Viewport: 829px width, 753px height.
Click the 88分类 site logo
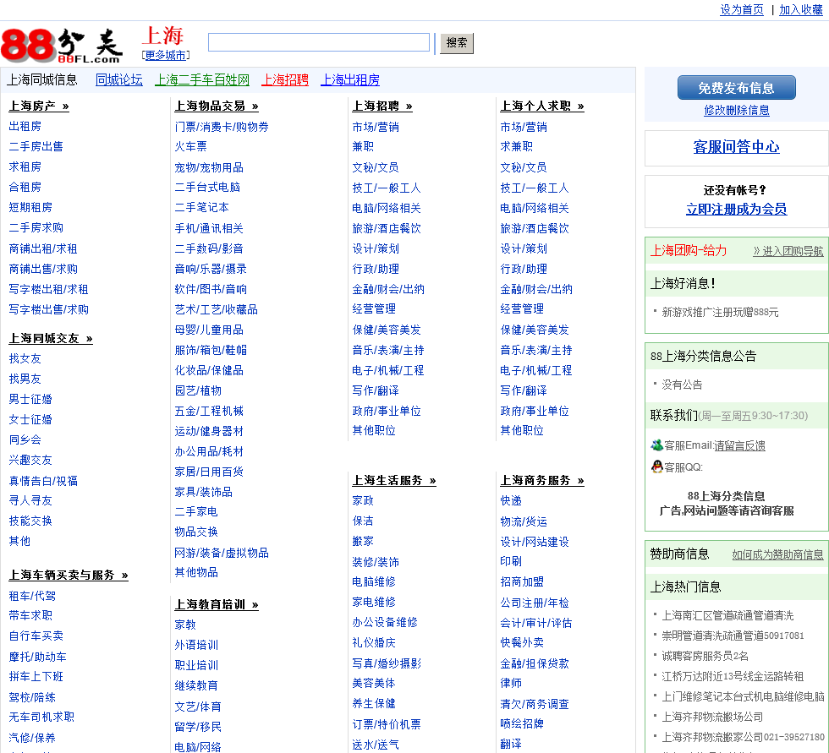(62, 46)
